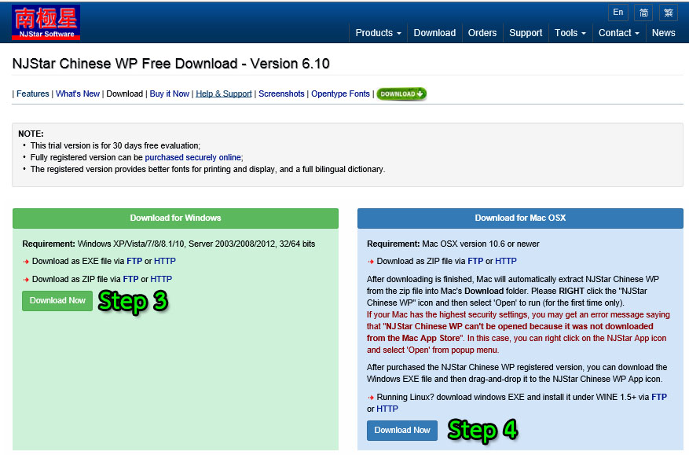Go to the Orders page

pyautogui.click(x=482, y=33)
